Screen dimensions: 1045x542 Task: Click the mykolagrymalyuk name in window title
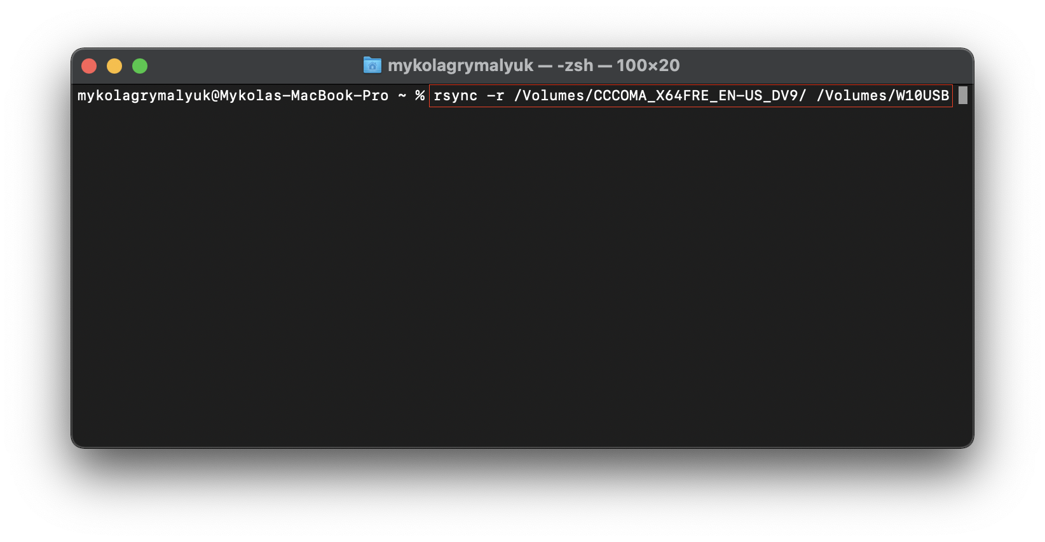460,65
